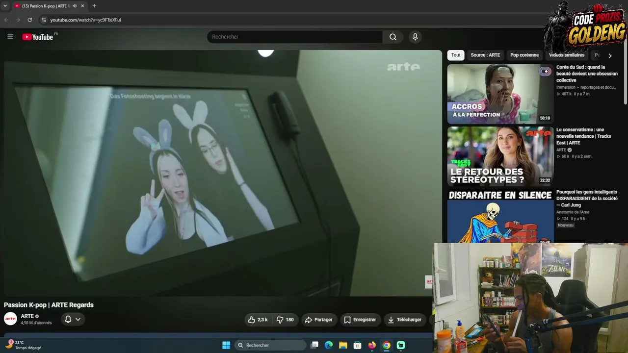Click the Windows taskbar Rechercher search box
The height and width of the screenshot is (353, 628).
click(x=270, y=345)
